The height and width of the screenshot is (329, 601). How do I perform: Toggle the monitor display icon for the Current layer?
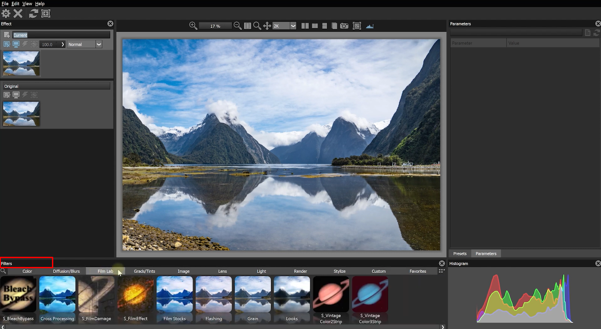(x=16, y=44)
